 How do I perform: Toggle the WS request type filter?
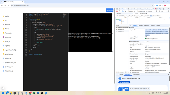tap(151, 16)
